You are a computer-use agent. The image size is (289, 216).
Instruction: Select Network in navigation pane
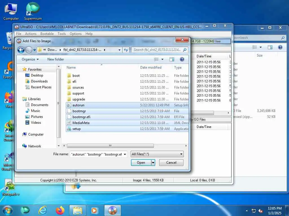tap(34, 146)
